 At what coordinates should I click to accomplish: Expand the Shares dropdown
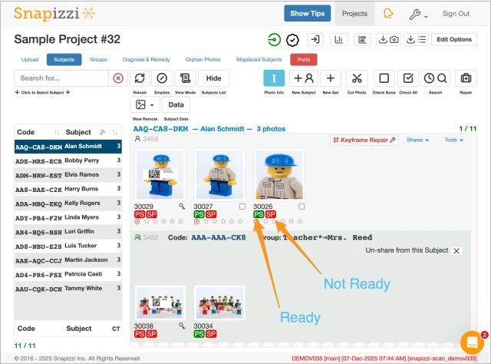point(417,140)
